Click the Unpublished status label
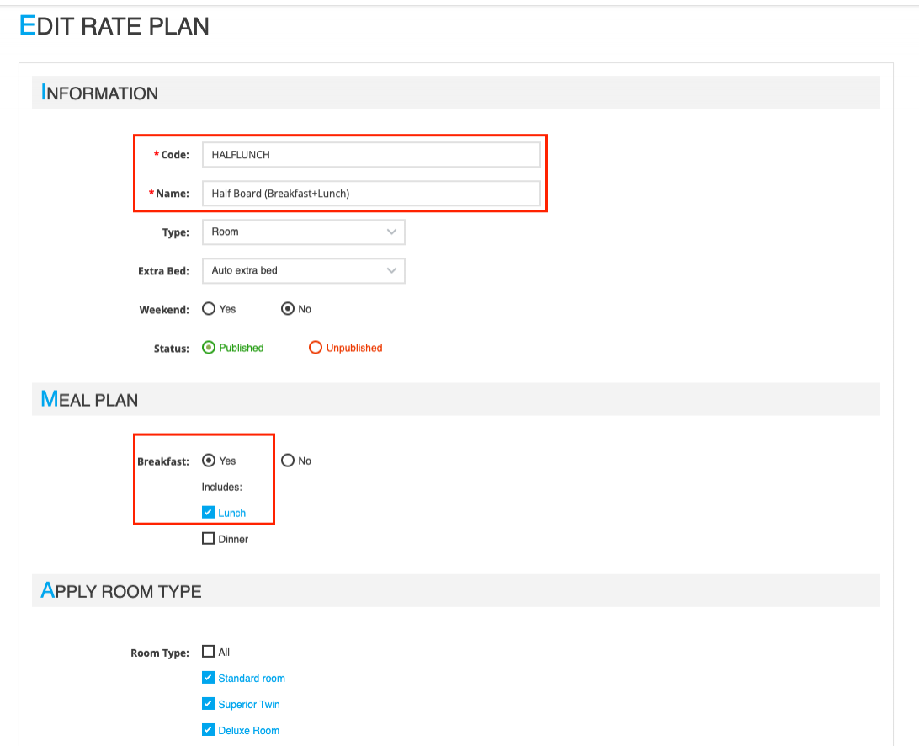Viewport: 919px width, 746px height. click(354, 348)
